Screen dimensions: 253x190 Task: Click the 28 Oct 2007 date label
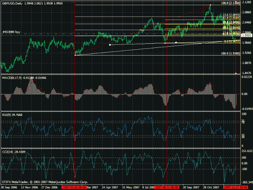(211, 187)
